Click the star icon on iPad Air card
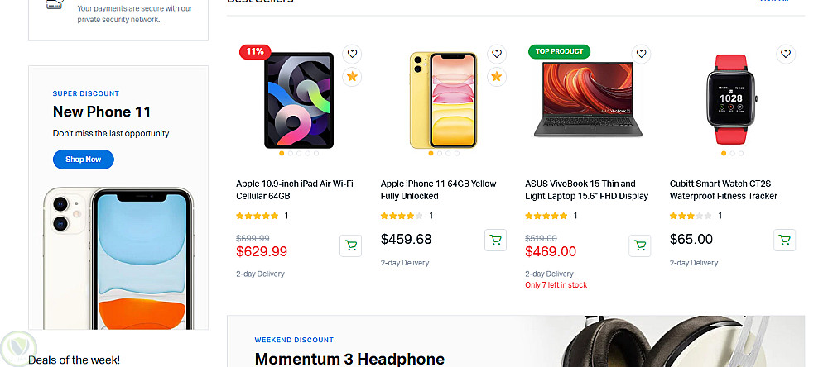The image size is (828, 367). (352, 77)
